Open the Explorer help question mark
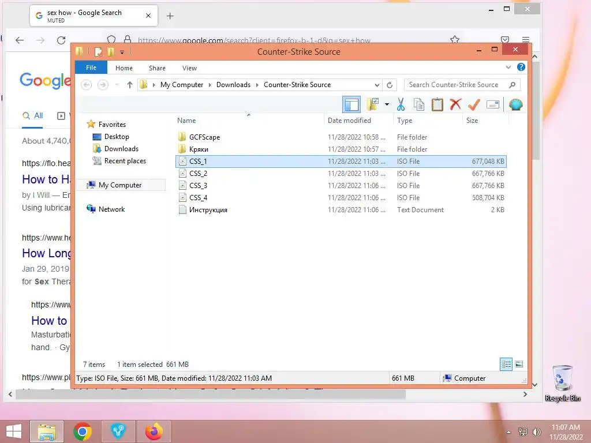Image resolution: width=591 pixels, height=443 pixels. (x=521, y=67)
